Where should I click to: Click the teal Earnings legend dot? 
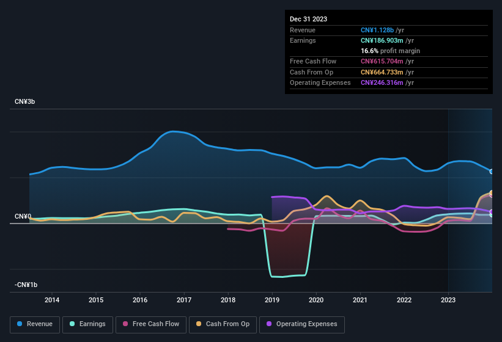tap(73, 324)
